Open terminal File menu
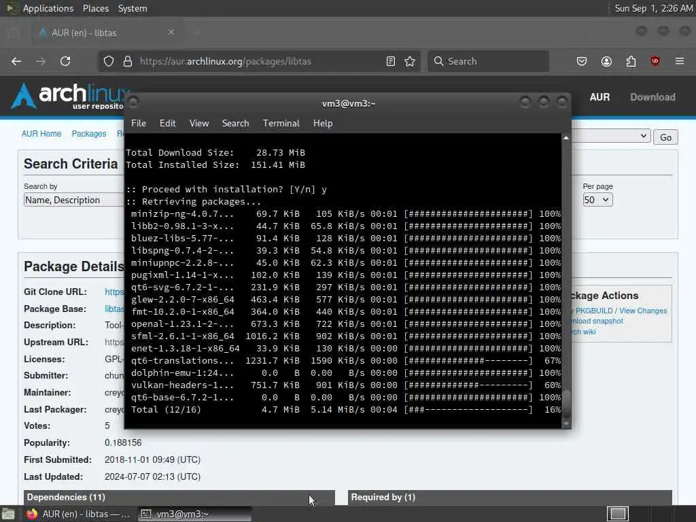Viewport: 696px width, 522px height. [139, 124]
